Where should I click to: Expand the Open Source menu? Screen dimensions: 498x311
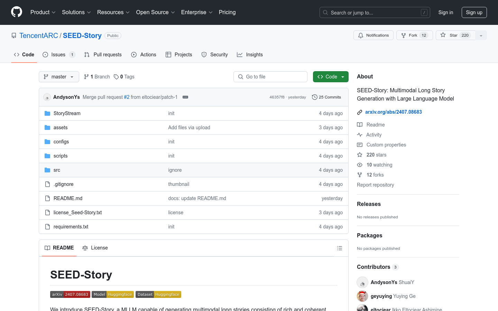[x=156, y=12]
